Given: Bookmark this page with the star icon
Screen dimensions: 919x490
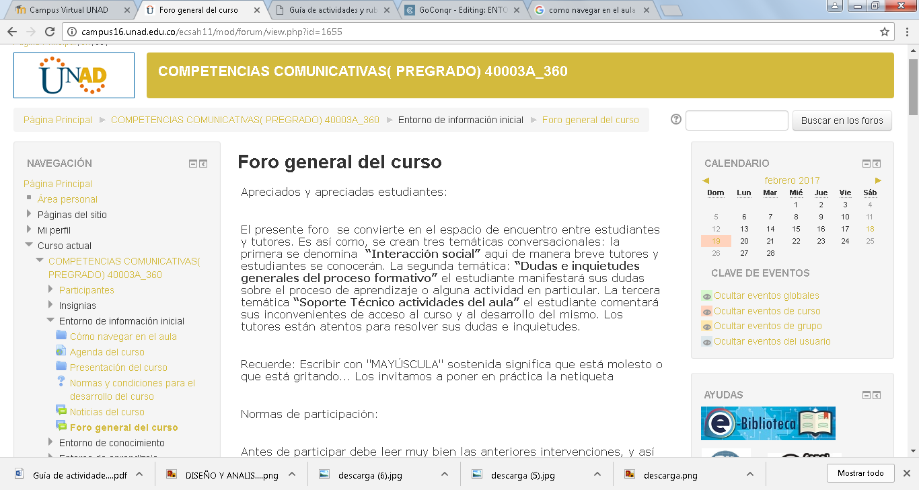Looking at the screenshot, I should (x=885, y=32).
